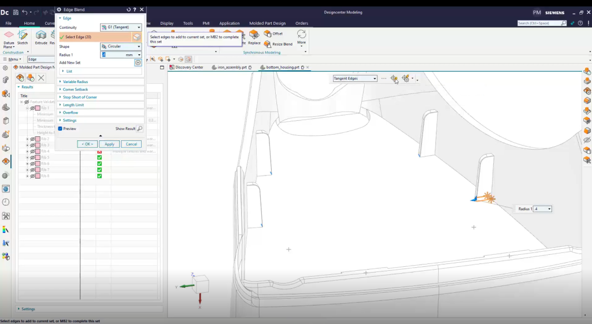
Task: Open the Molded Part Design ribbon tab
Action: click(267, 23)
